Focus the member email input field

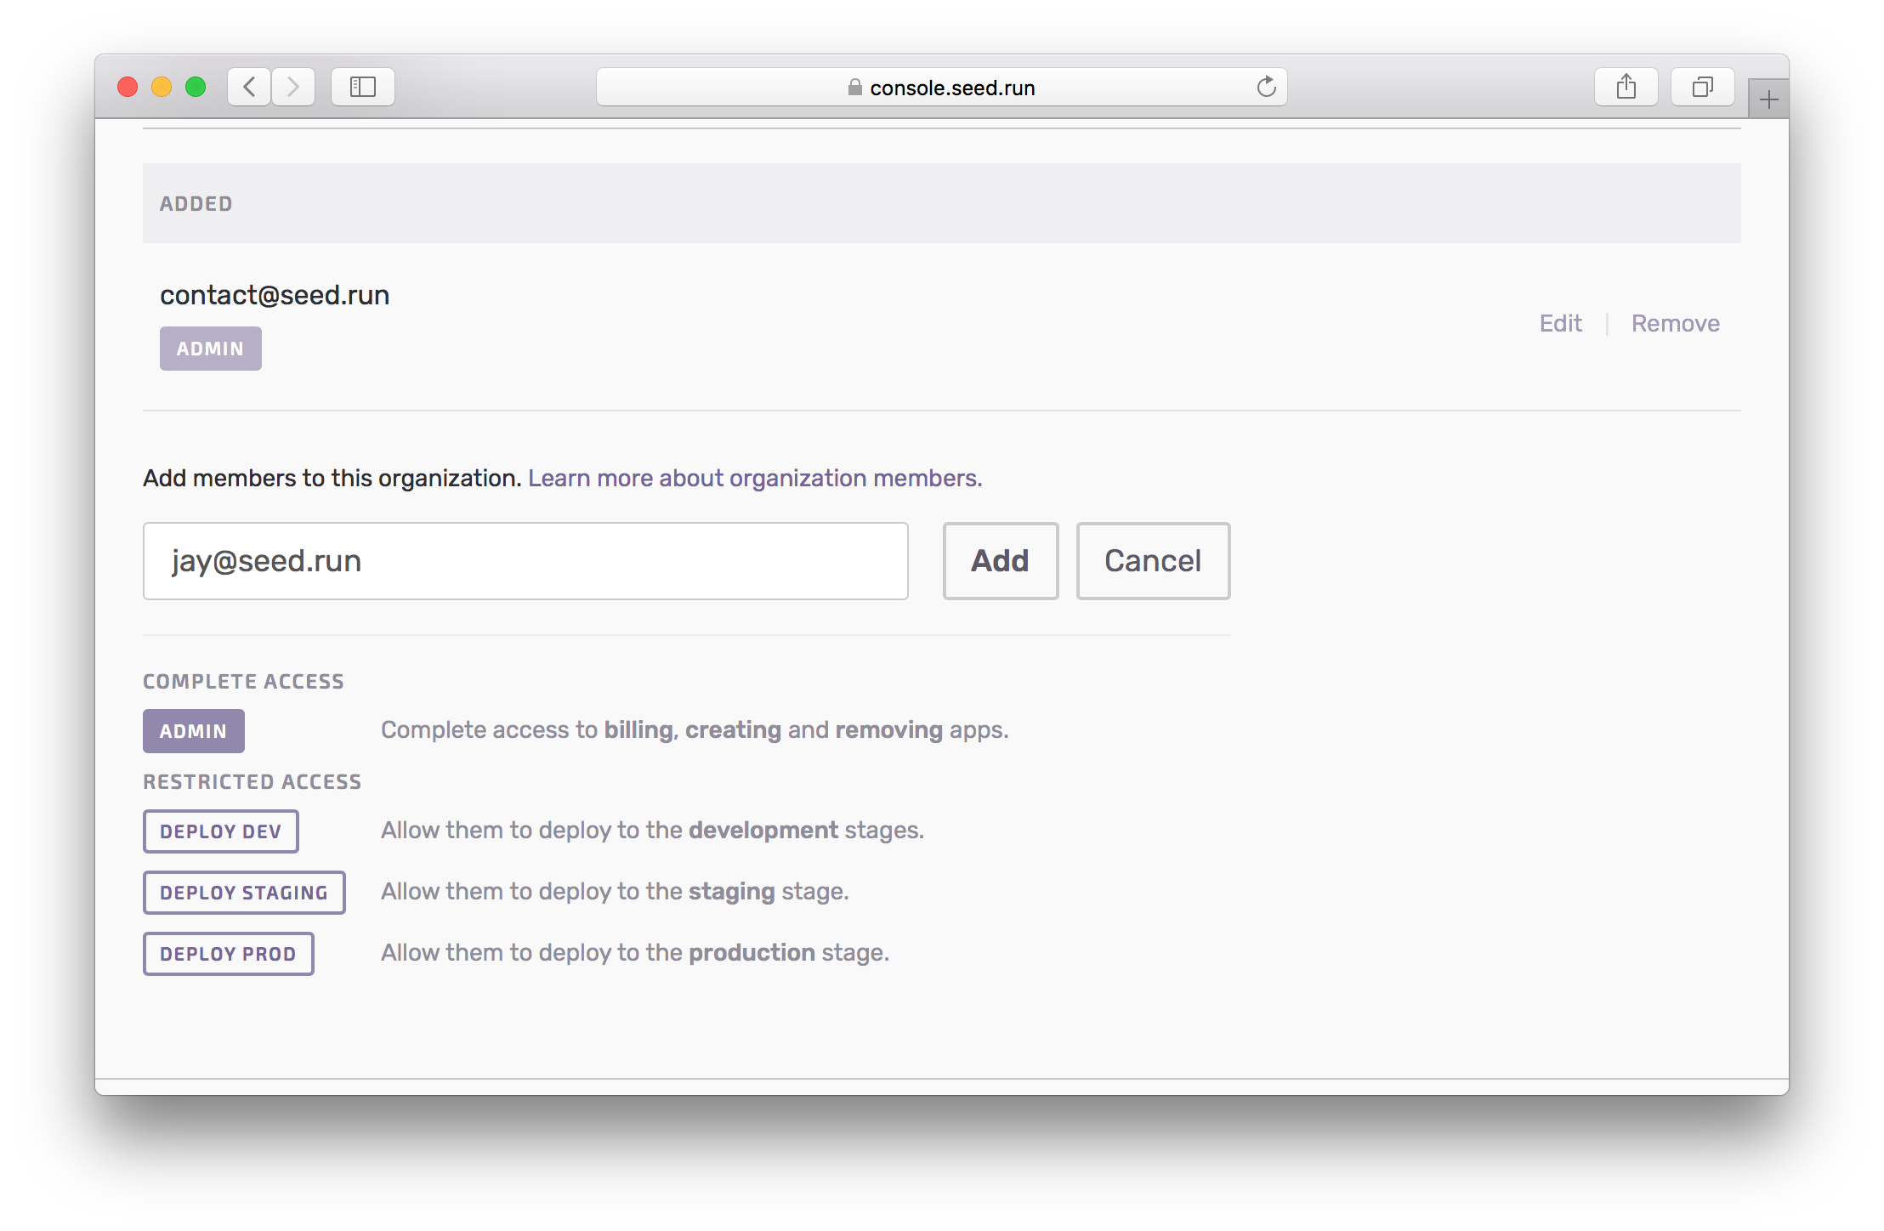click(525, 561)
